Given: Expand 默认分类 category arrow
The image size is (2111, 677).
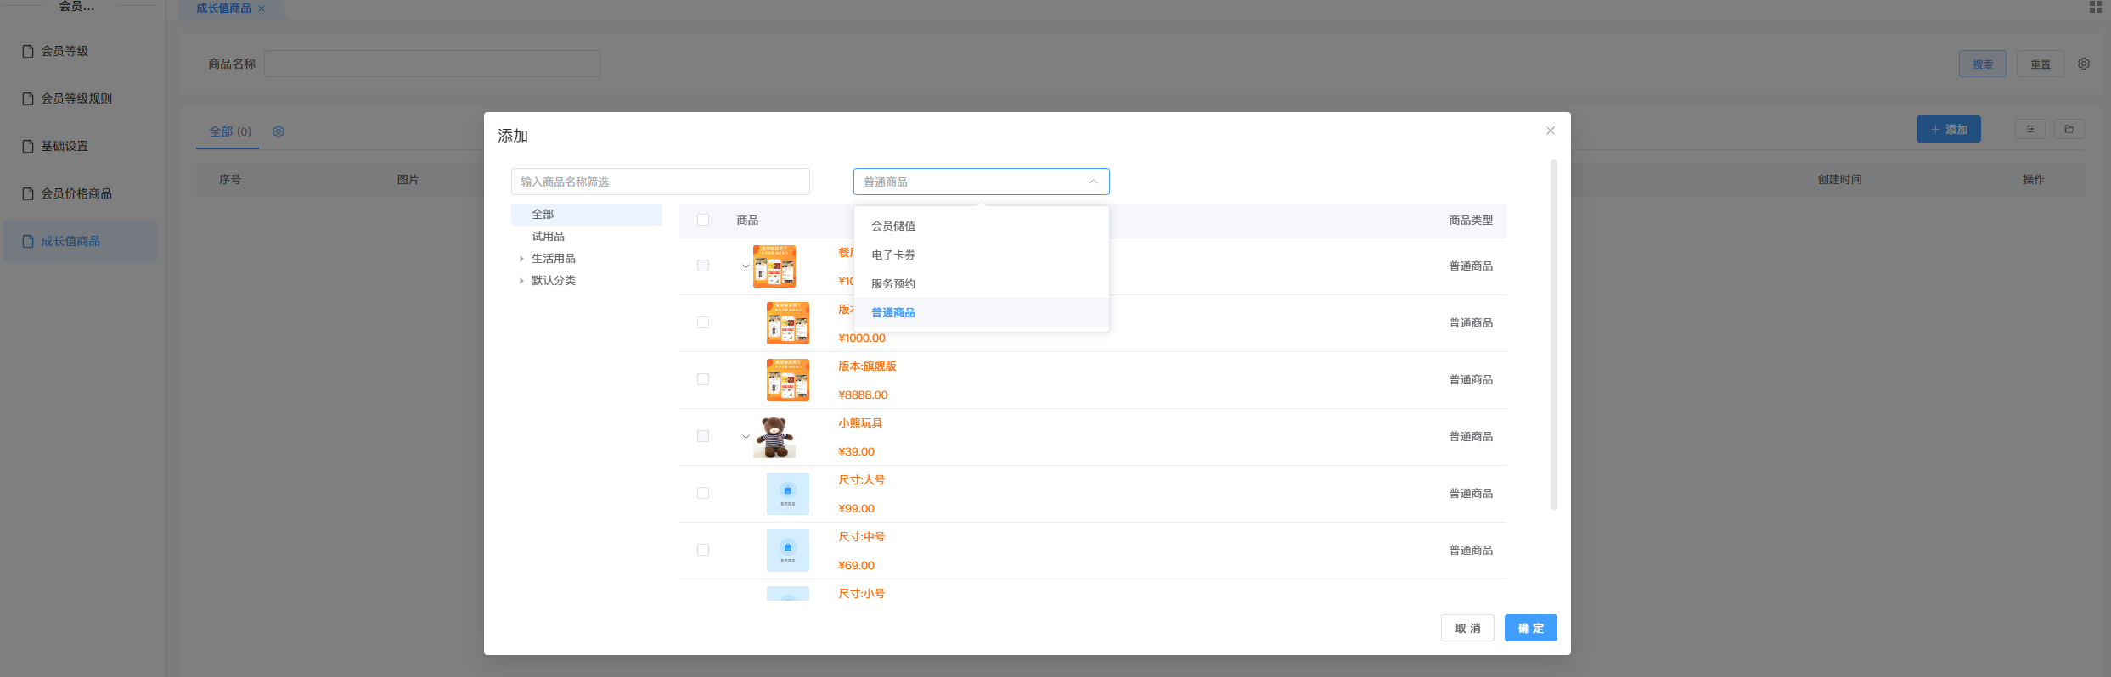Looking at the screenshot, I should click(521, 280).
